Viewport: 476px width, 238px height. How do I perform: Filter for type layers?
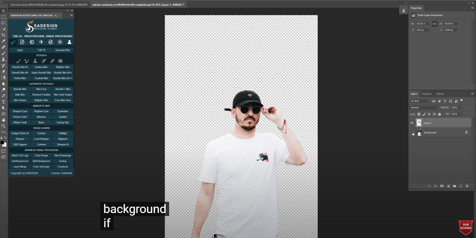[x=445, y=101]
